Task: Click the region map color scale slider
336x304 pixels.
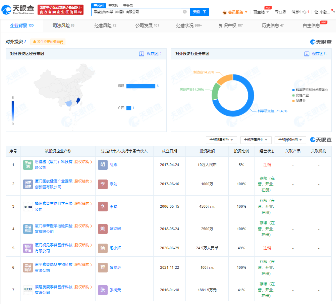Action: coord(13,111)
